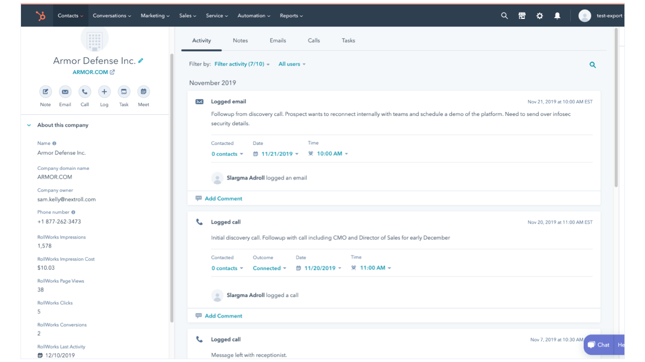Expand the All users filter dropdown
This screenshot has width=645, height=362.
point(292,64)
